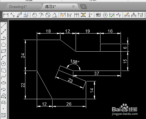Image resolution: width=146 pixels, height=119 pixels.
Task: Open the geometric Tolerance tool
Action: click(98, 15)
